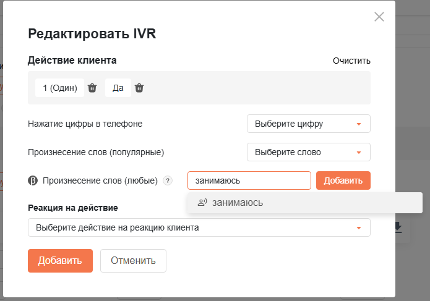This screenshot has width=430, height=301.
Task: Cancel editing with "Отменить"
Action: coord(133,261)
